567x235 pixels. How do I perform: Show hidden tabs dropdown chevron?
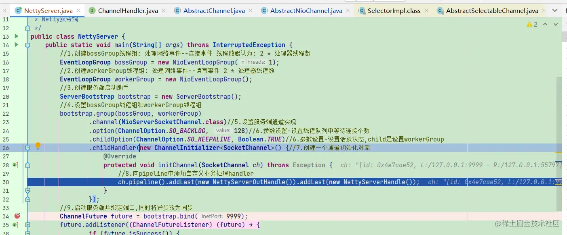click(554, 11)
